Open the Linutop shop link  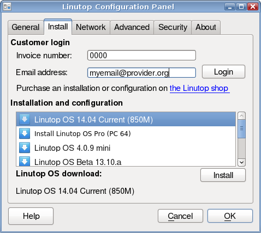pos(199,88)
